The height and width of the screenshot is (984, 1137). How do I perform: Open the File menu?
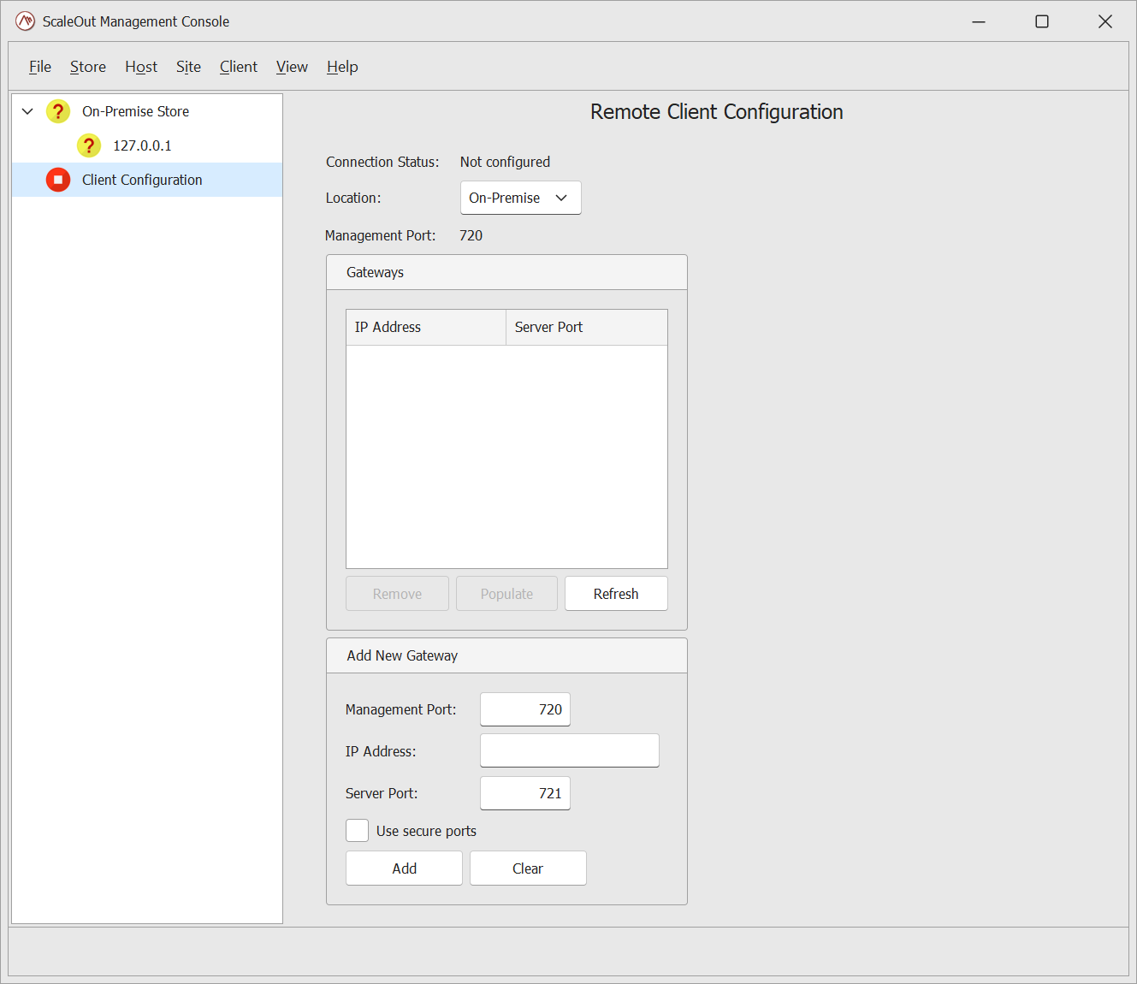point(40,67)
